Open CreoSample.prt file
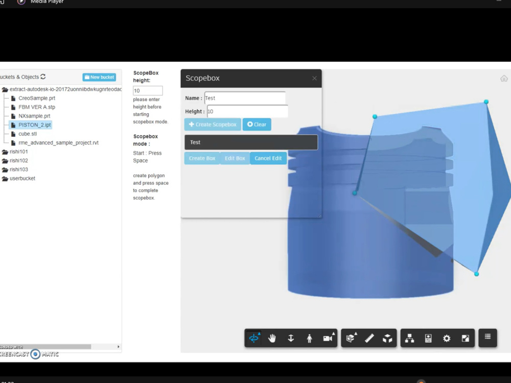The width and height of the screenshot is (511, 383). (x=36, y=98)
